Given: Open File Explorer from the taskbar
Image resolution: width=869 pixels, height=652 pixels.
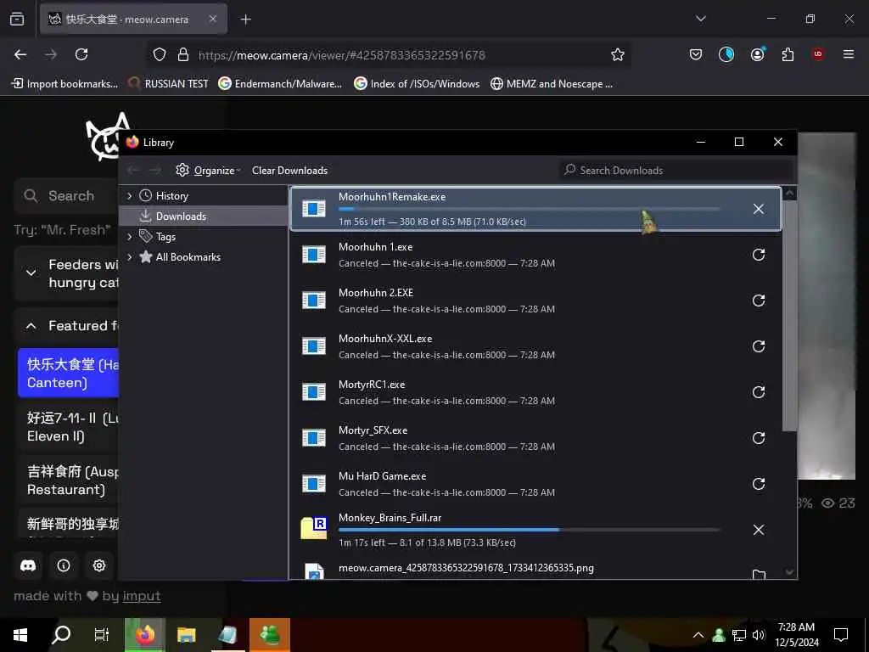Looking at the screenshot, I should click(x=186, y=635).
